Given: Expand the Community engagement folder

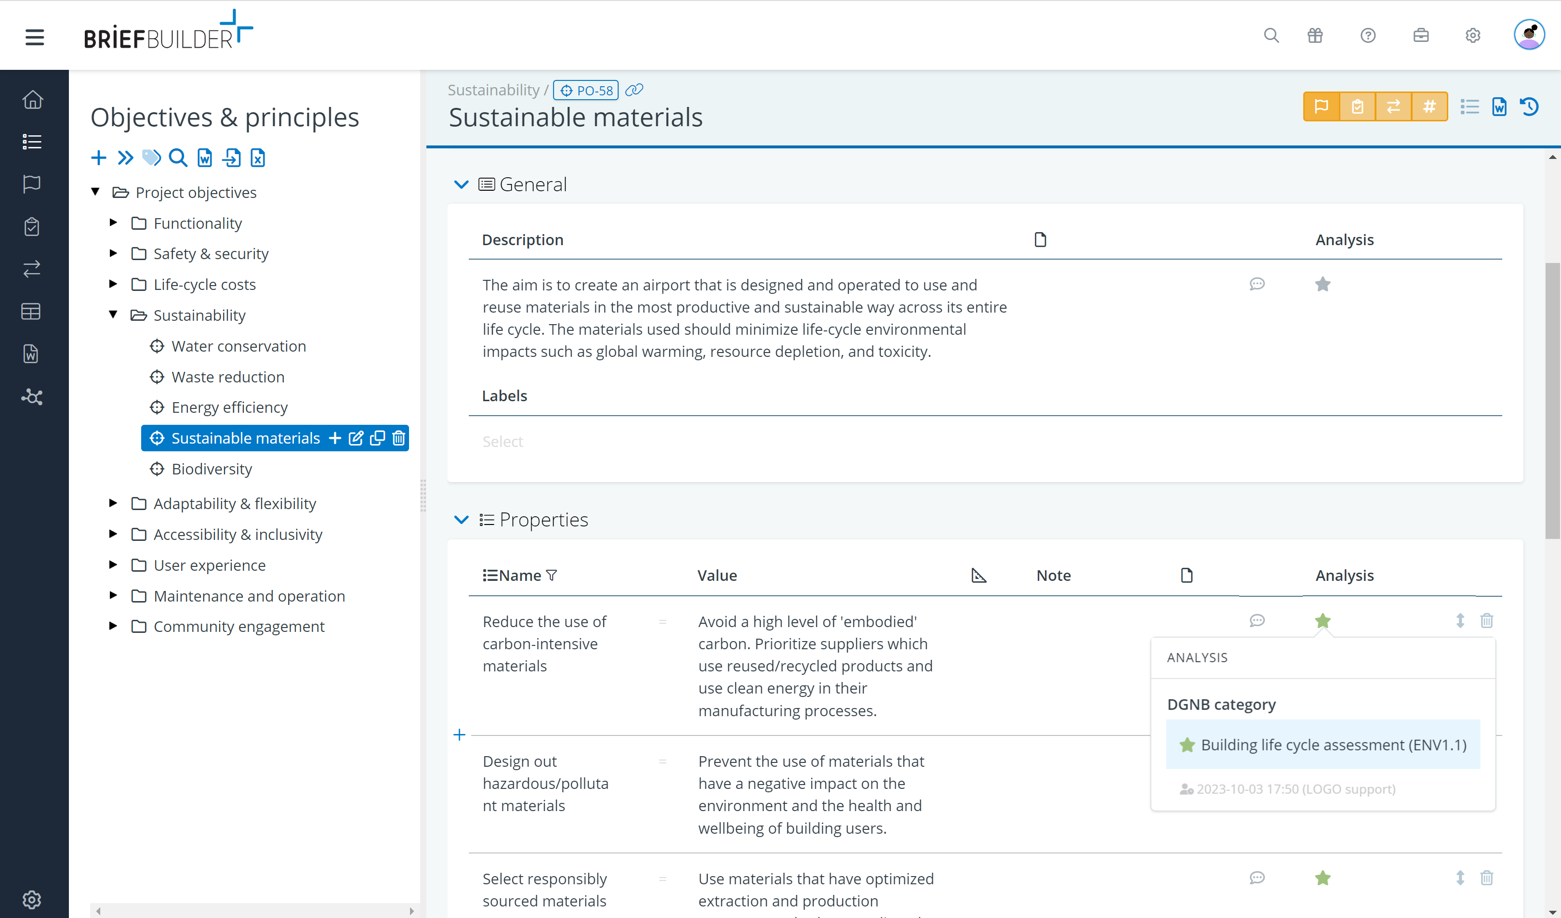Looking at the screenshot, I should [x=113, y=626].
